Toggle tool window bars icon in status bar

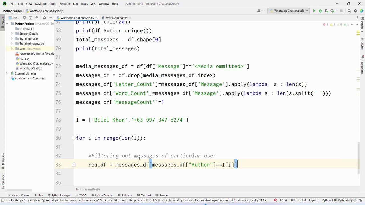pyautogui.click(x=3, y=200)
